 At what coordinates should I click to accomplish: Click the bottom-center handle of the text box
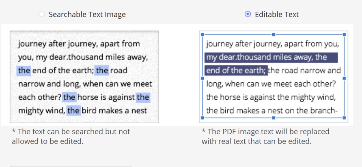[274, 118]
